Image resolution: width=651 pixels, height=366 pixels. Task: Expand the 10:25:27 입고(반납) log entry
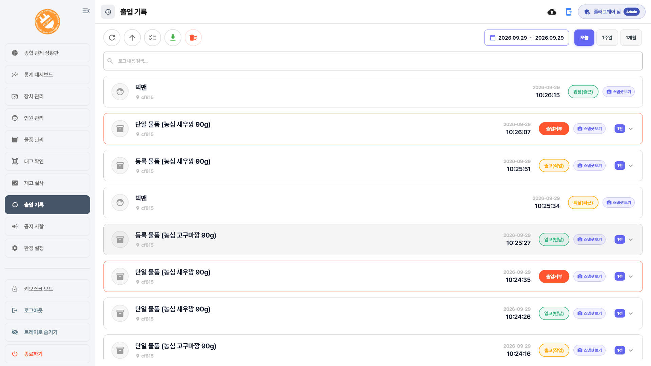(x=631, y=240)
